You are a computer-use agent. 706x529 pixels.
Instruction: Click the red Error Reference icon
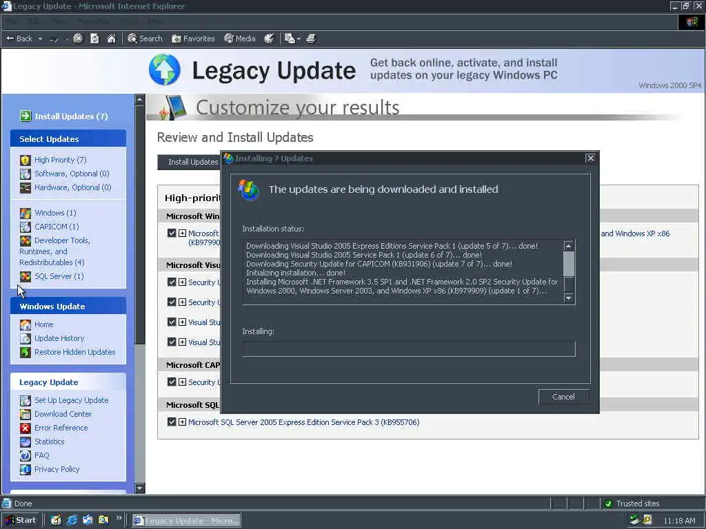point(26,428)
